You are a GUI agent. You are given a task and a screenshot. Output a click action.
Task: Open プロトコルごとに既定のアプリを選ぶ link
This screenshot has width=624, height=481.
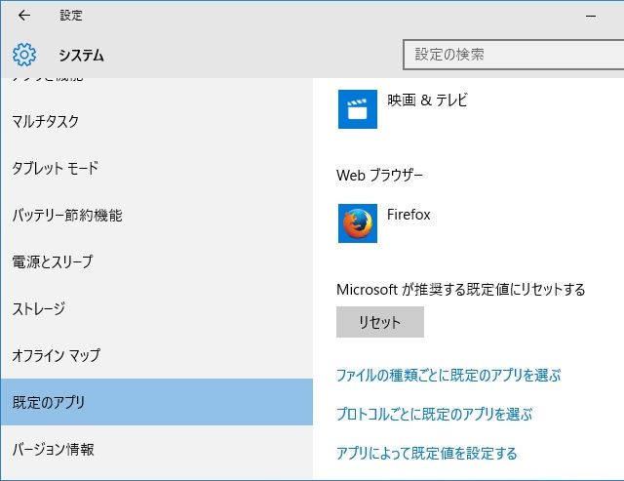tap(434, 414)
